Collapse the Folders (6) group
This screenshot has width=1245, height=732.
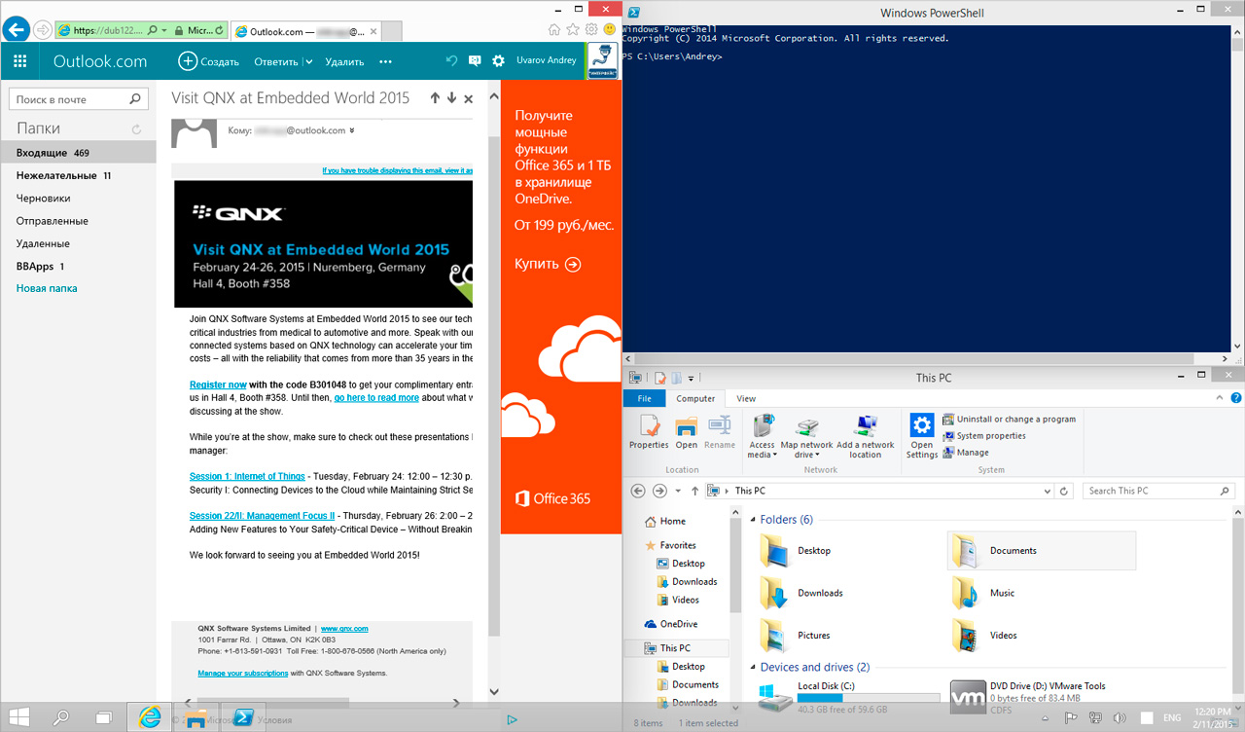tap(753, 520)
